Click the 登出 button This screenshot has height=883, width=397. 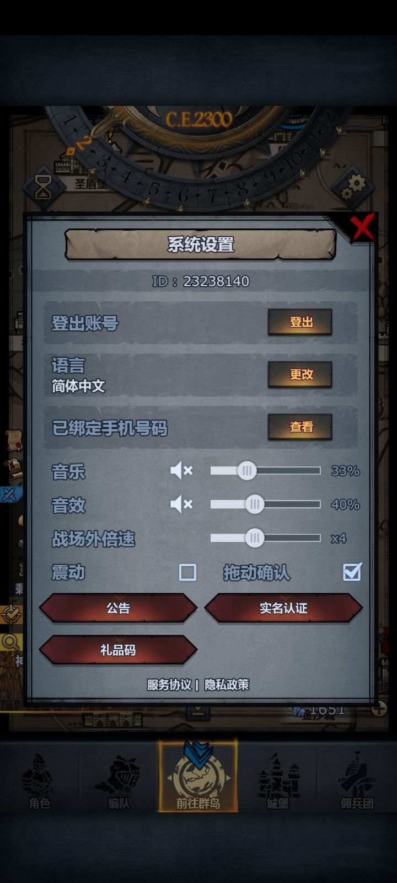point(300,322)
